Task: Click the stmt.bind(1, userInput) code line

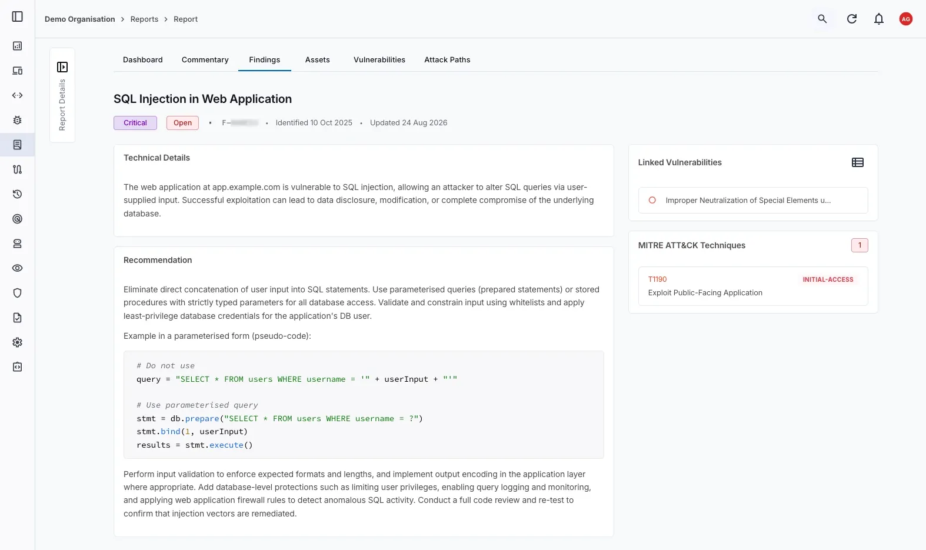Action: click(x=192, y=432)
